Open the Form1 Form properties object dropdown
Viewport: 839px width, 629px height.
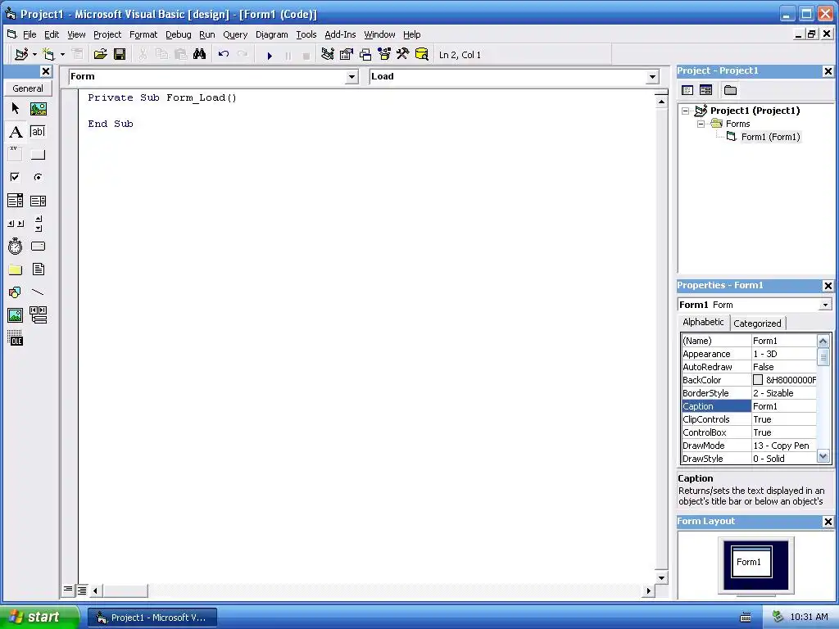(x=825, y=305)
